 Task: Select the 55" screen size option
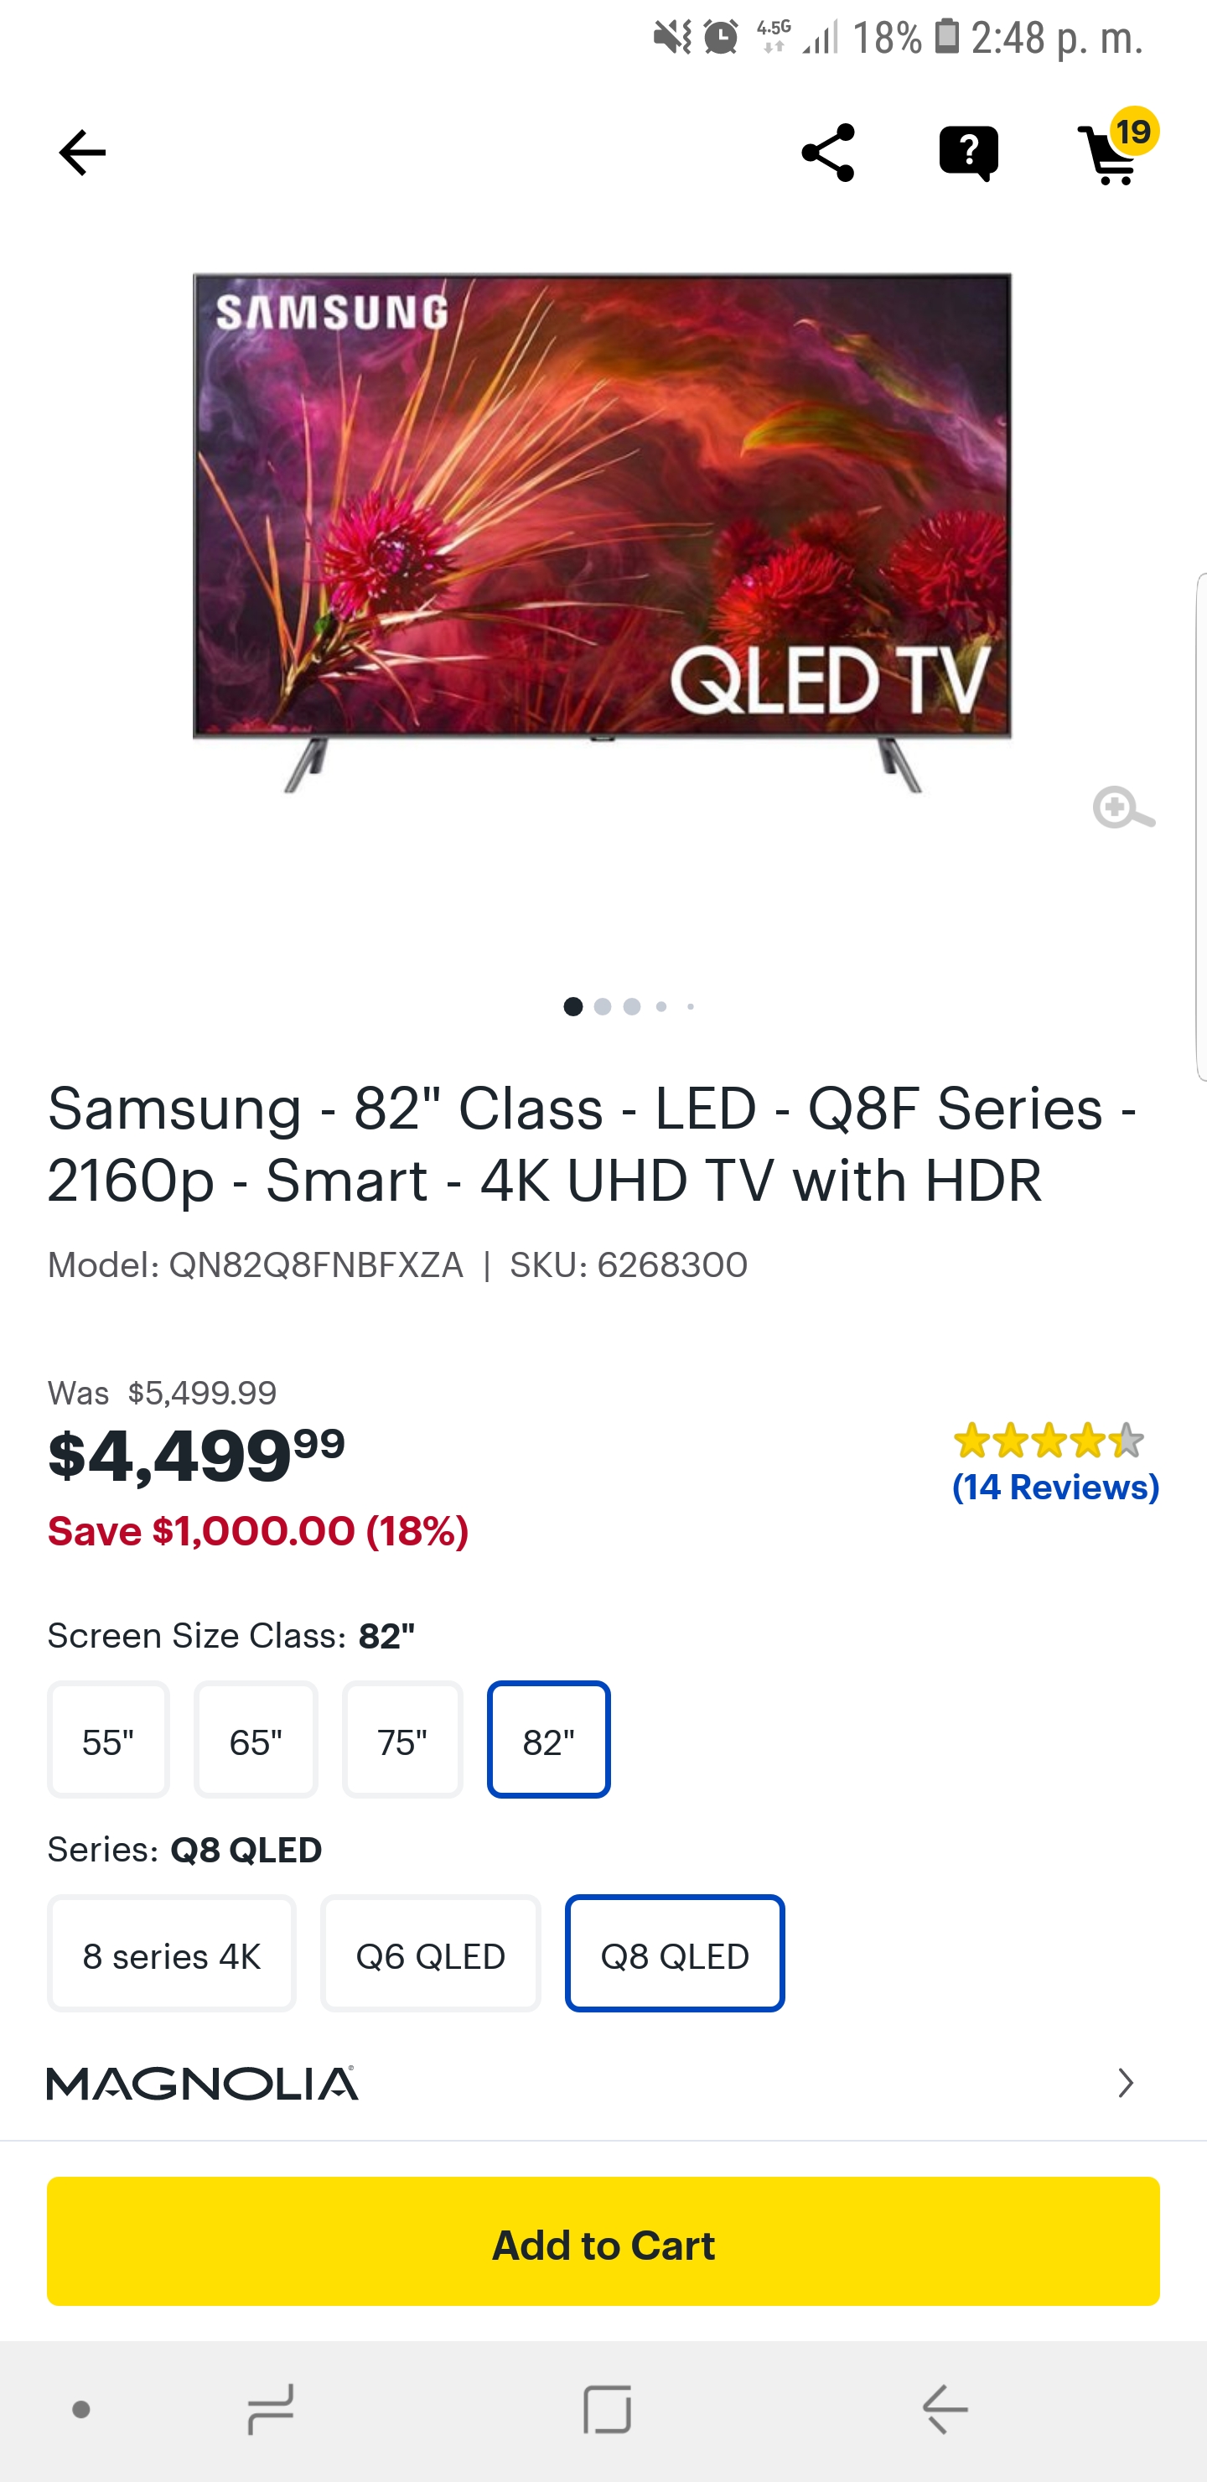108,1740
